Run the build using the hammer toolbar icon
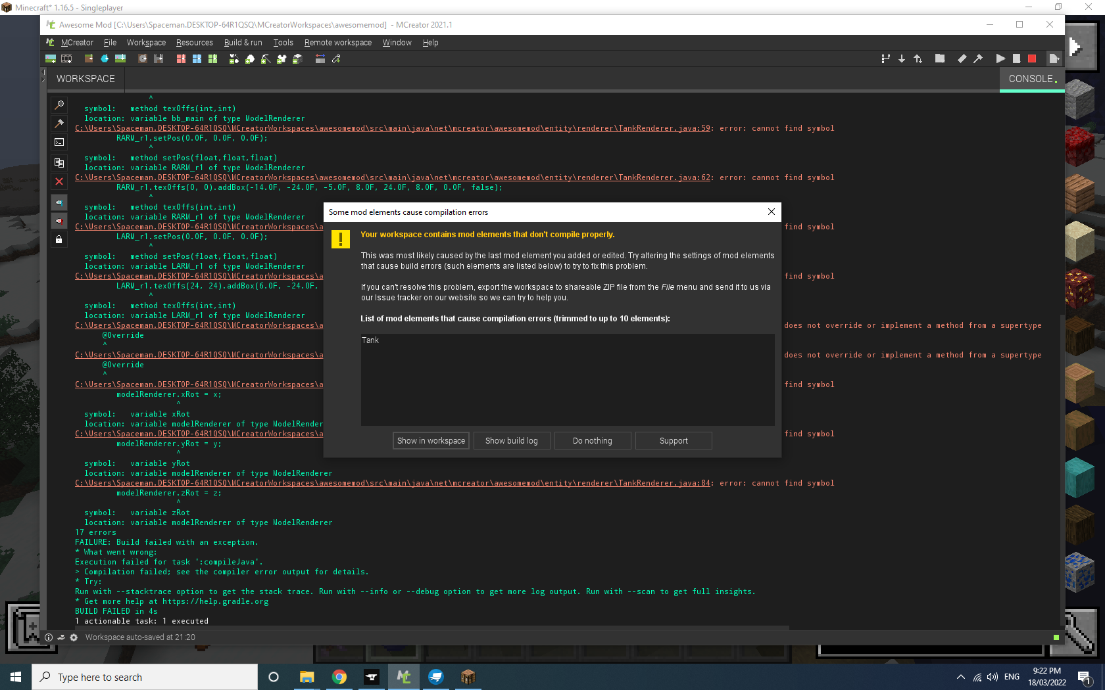Viewport: 1105px width, 690px height. 978,58
